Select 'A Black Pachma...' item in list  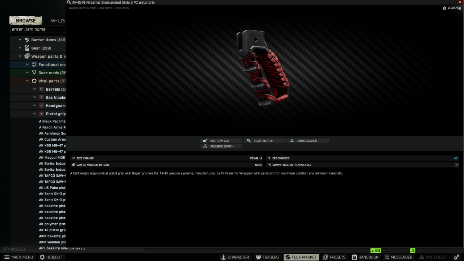point(52,121)
